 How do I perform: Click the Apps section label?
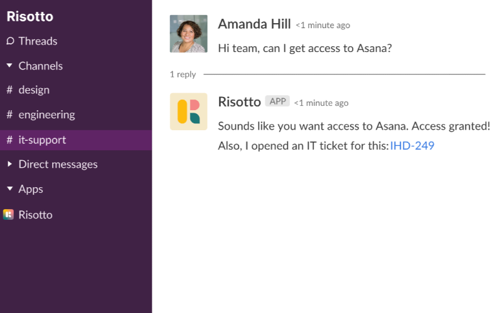pyautogui.click(x=31, y=189)
